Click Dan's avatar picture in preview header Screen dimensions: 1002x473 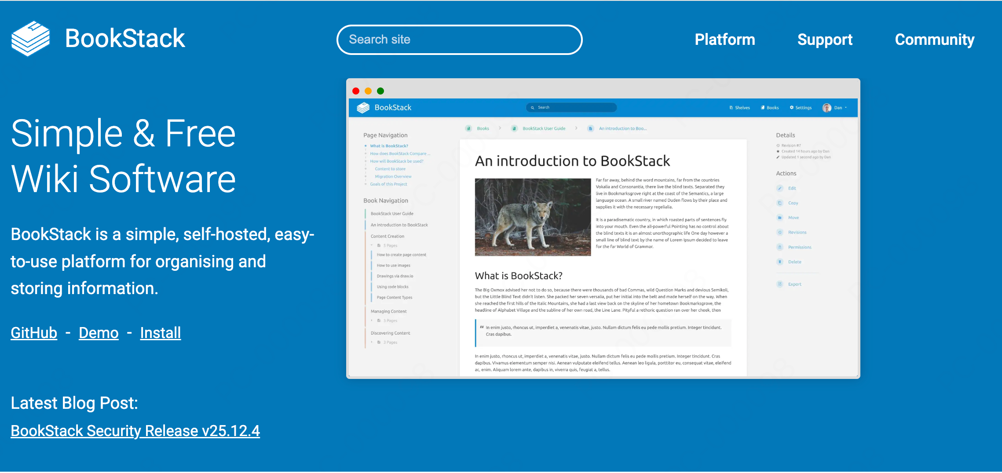[826, 108]
